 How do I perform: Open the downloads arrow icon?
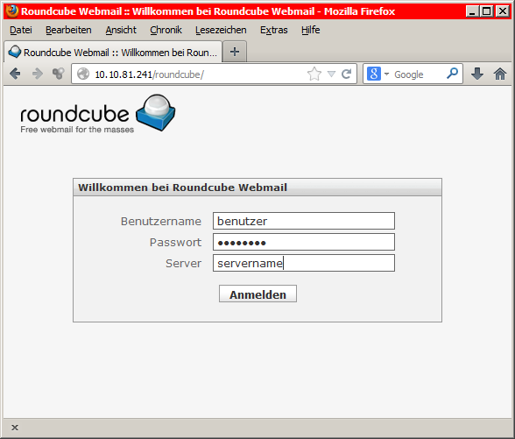(x=476, y=74)
